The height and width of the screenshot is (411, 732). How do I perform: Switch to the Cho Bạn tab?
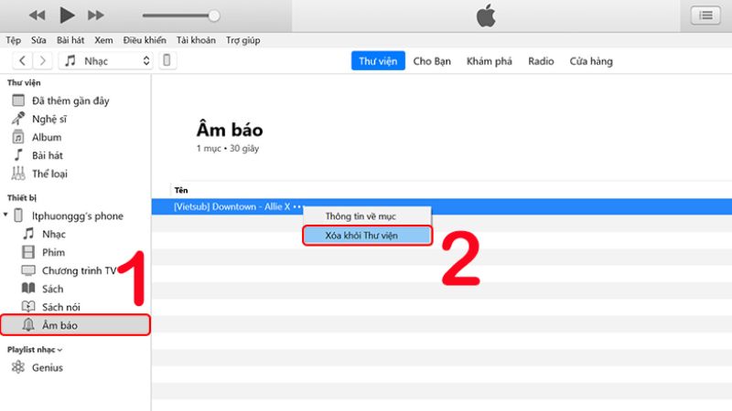[432, 61]
